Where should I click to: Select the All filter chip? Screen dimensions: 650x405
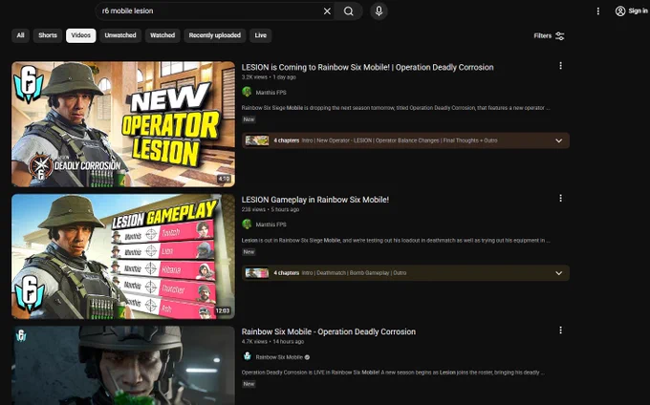[x=20, y=35]
